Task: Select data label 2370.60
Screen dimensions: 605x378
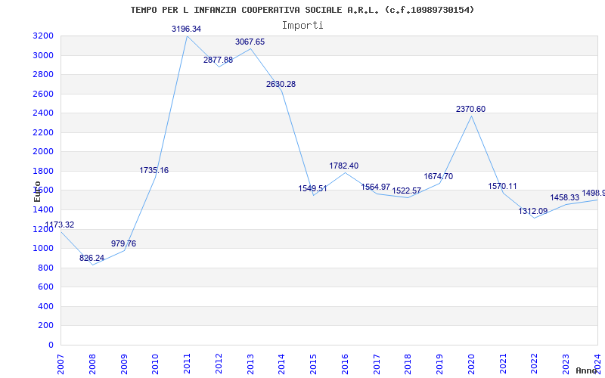Action: click(470, 110)
